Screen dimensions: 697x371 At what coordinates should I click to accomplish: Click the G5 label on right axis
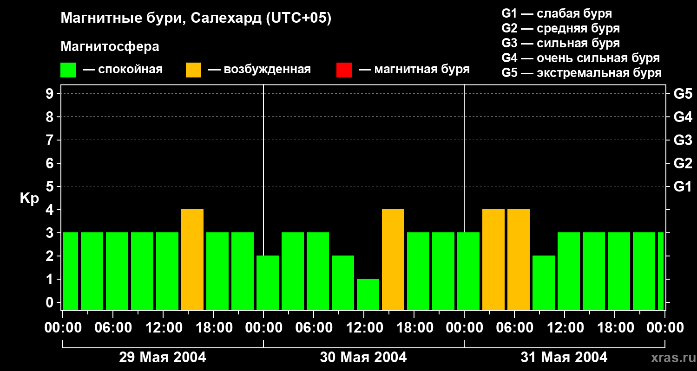click(x=683, y=94)
